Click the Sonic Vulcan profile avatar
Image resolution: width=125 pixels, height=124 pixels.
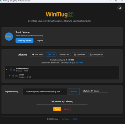click(9, 37)
